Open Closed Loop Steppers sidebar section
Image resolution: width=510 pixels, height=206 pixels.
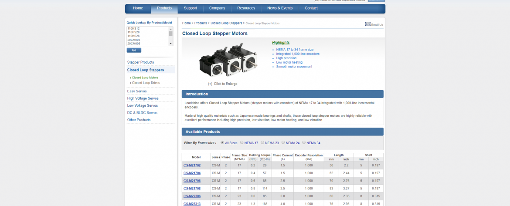click(x=146, y=70)
